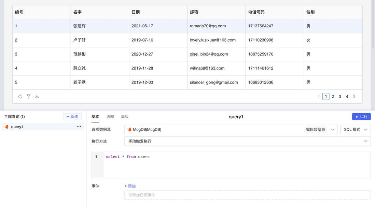Click phone number 16683012636

[x=261, y=83]
